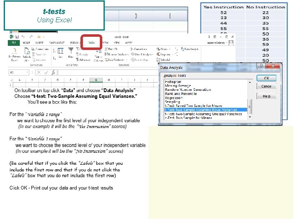Select column G header
This screenshot has height=223, width=297.
click(x=96, y=80)
